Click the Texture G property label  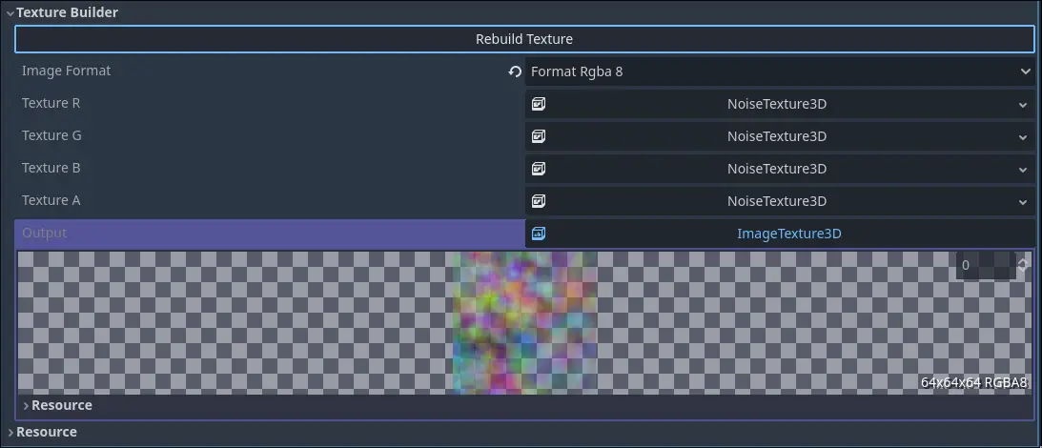(51, 135)
